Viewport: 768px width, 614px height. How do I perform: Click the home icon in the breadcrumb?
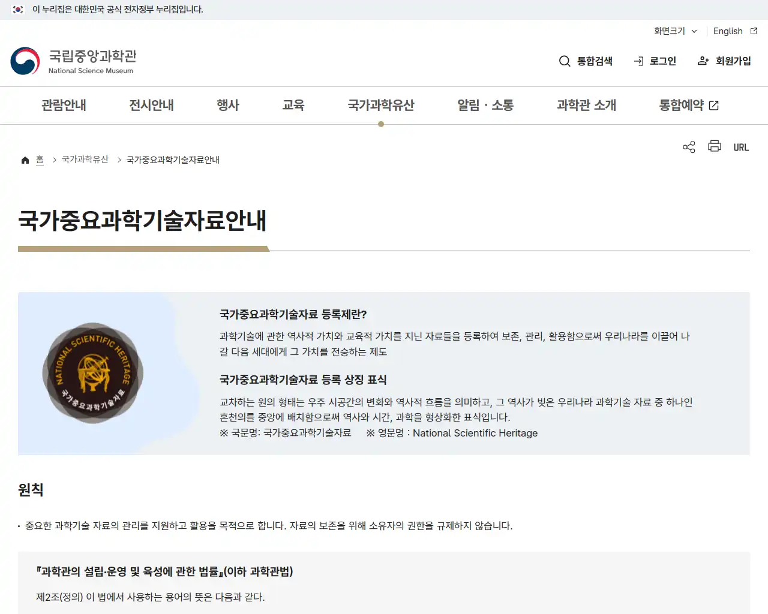point(25,159)
